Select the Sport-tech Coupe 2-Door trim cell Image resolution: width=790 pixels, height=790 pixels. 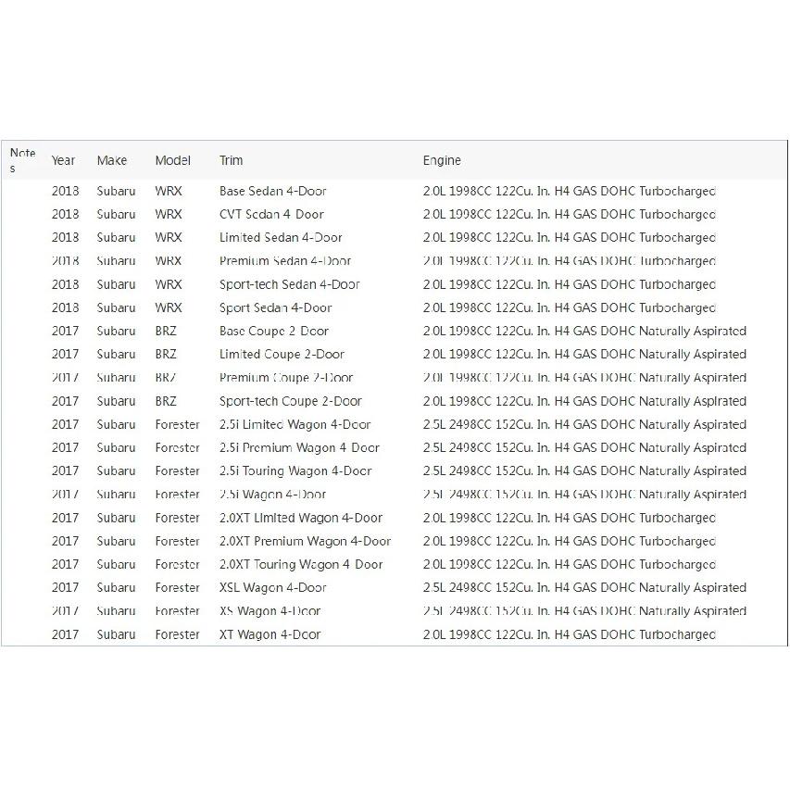tap(291, 401)
